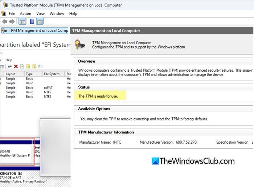Click the list-view icon at Disk Management toolbar start
254x187 pixels.
pyautogui.click(x=2, y=67)
